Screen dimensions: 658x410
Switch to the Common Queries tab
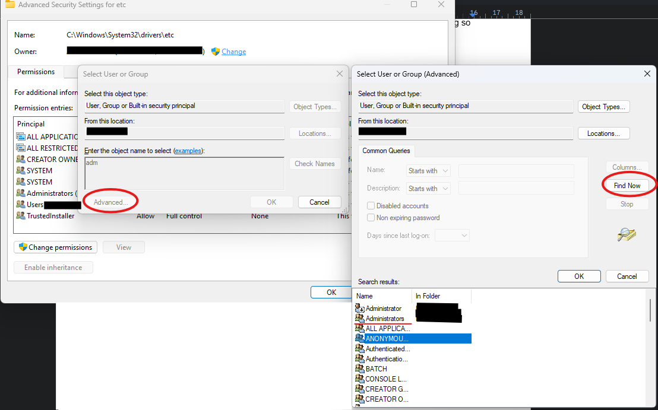pyautogui.click(x=386, y=151)
